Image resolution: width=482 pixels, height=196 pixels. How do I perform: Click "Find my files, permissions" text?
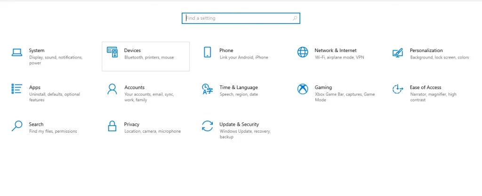[x=53, y=131]
